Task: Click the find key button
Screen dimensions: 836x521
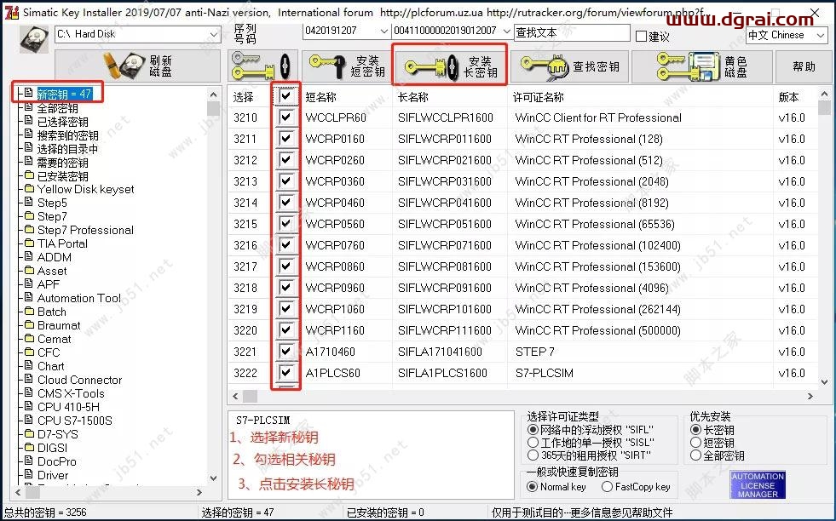Action: point(569,66)
